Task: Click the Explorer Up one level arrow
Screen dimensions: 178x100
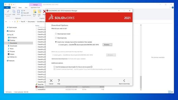Action: (15, 22)
